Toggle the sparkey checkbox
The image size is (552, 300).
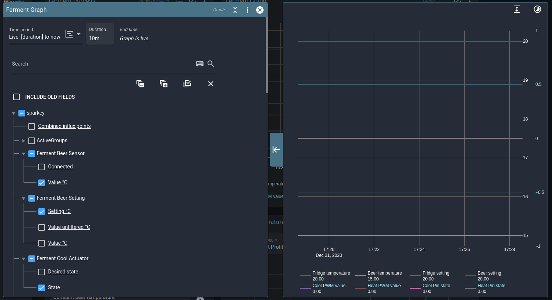(x=22, y=113)
